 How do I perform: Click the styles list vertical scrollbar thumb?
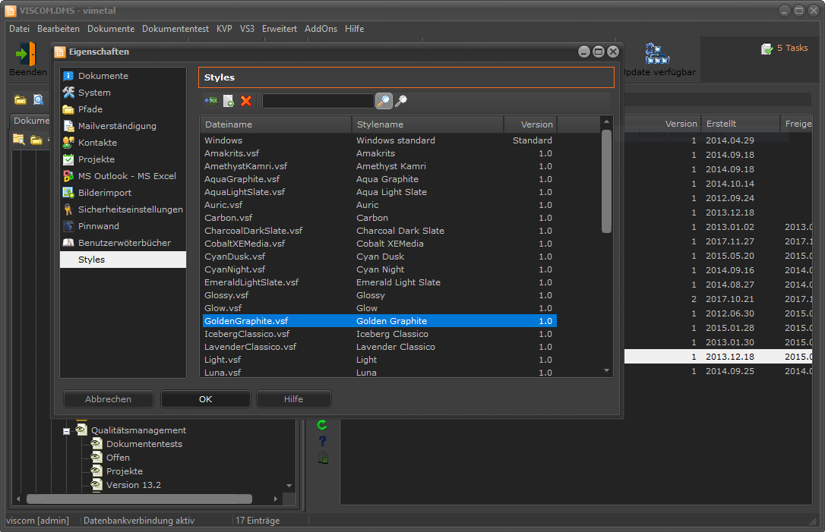tap(607, 181)
